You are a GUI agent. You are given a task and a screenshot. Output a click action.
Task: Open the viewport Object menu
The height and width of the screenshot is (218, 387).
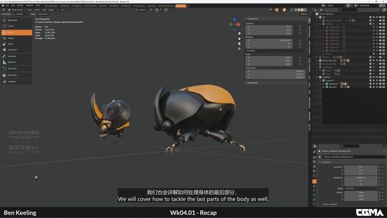click(51, 10)
